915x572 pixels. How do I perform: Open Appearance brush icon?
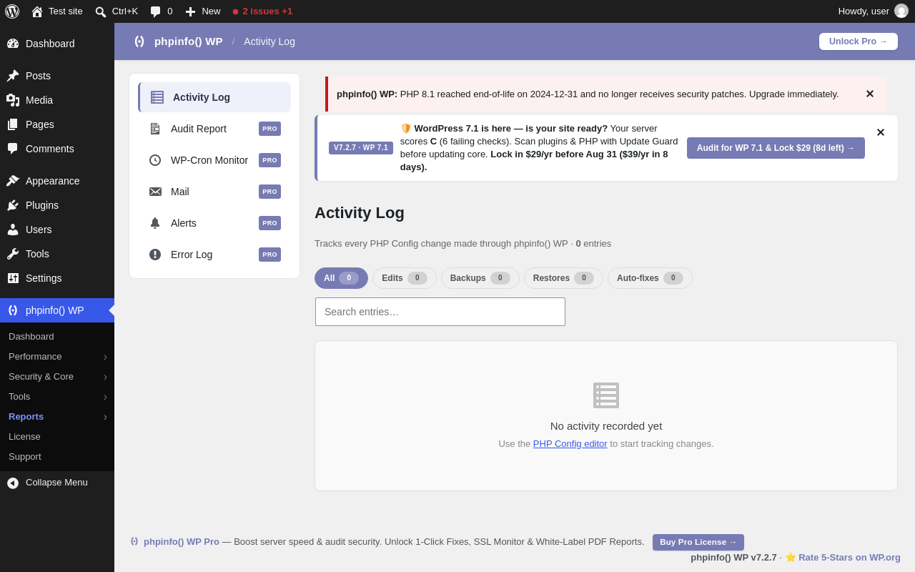click(x=13, y=181)
